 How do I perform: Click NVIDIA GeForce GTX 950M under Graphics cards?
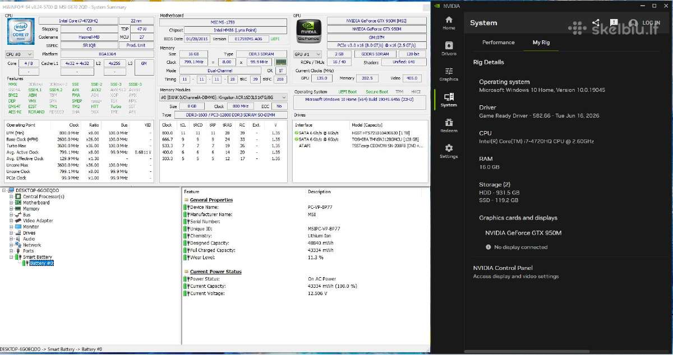pos(523,233)
